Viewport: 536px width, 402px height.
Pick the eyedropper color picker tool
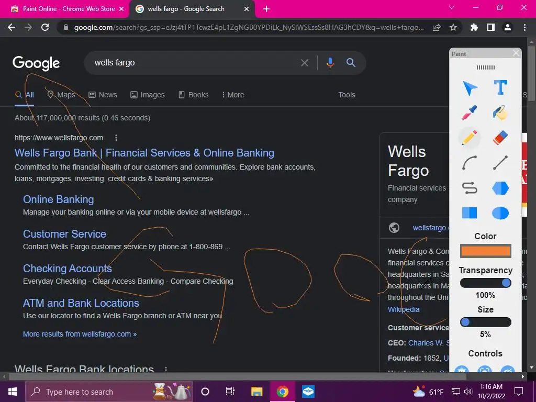pos(470,113)
